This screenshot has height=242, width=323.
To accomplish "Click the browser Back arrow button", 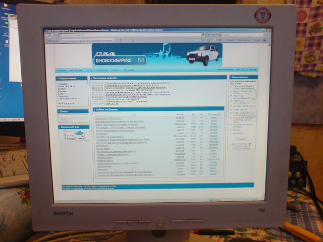I will click(x=47, y=35).
